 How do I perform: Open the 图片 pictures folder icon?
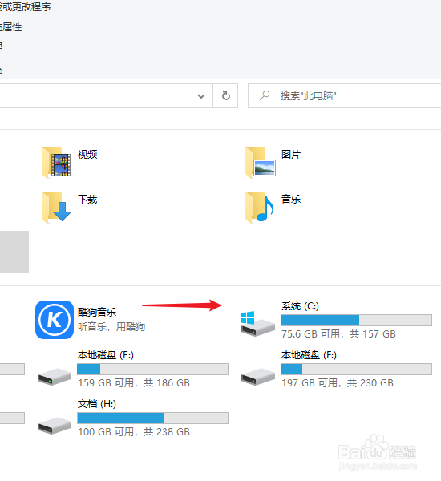261,162
